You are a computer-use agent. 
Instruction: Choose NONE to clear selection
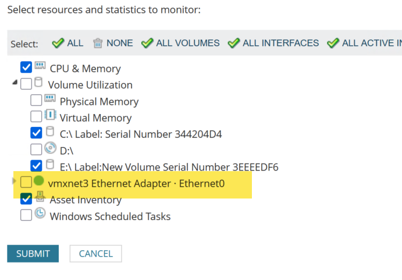point(113,43)
